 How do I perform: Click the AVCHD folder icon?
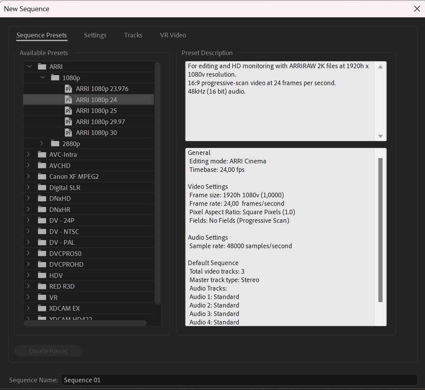42,165
